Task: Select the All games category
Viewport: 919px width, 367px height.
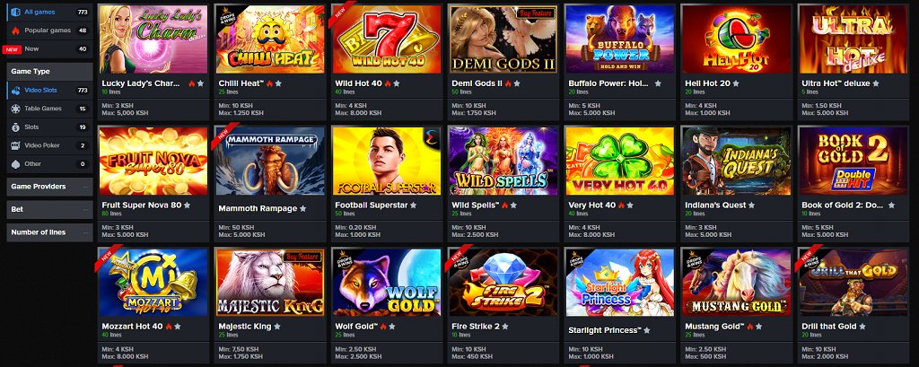Action: tap(50, 12)
